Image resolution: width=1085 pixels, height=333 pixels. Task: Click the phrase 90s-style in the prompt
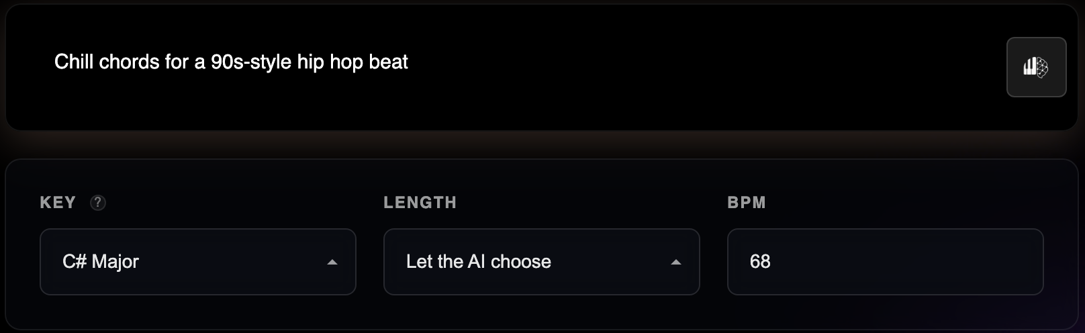[x=251, y=62]
